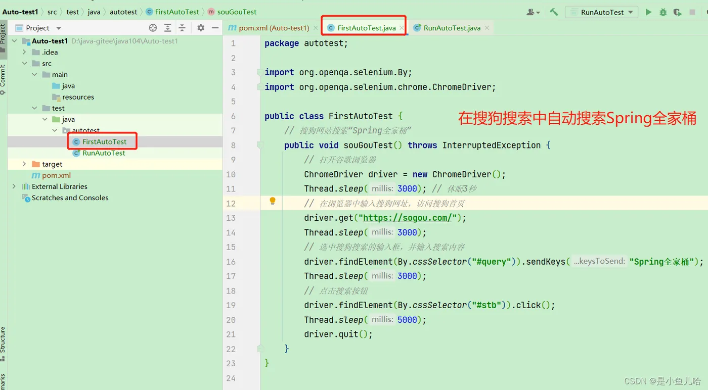Open the RunAutoTest run configuration dropdown
The image size is (708, 390).
[601, 12]
